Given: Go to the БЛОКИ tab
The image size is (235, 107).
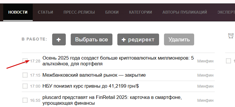Looking at the screenshot, I should (x=112, y=12).
